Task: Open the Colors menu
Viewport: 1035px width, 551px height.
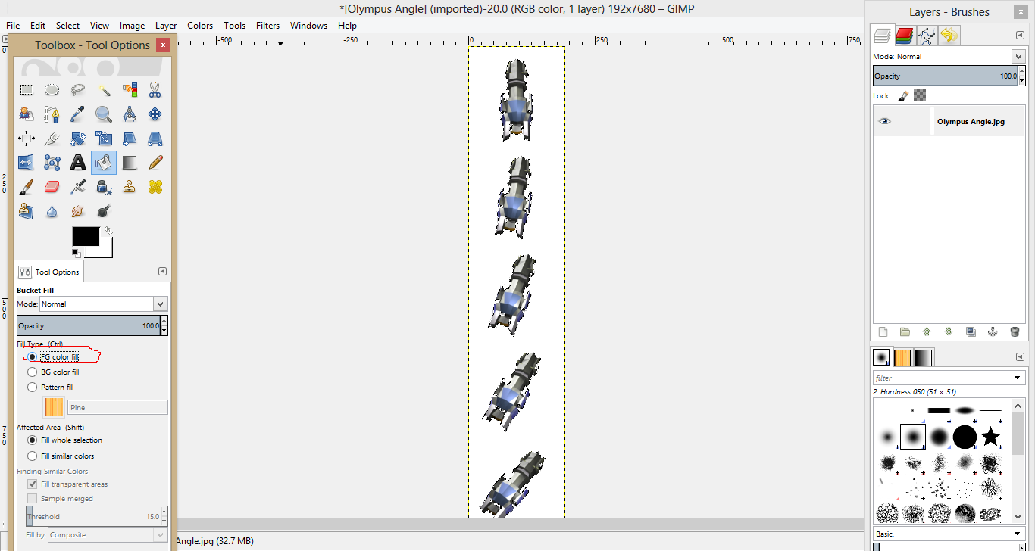Action: coord(200,26)
